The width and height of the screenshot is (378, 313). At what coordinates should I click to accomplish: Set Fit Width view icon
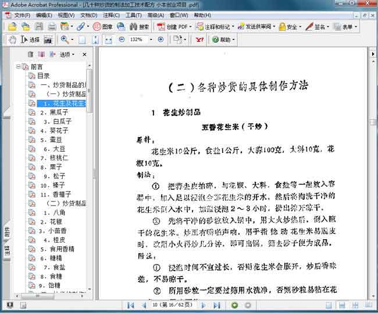point(108,39)
